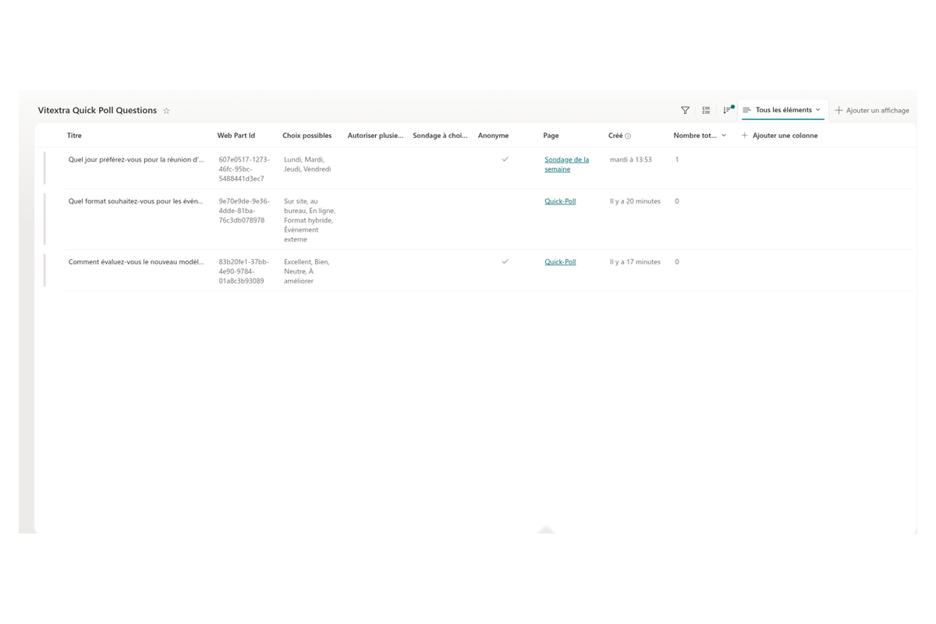Image resolution: width=936 pixels, height=624 pixels.
Task: Open the Sondage de la semaine page link
Action: click(566, 165)
